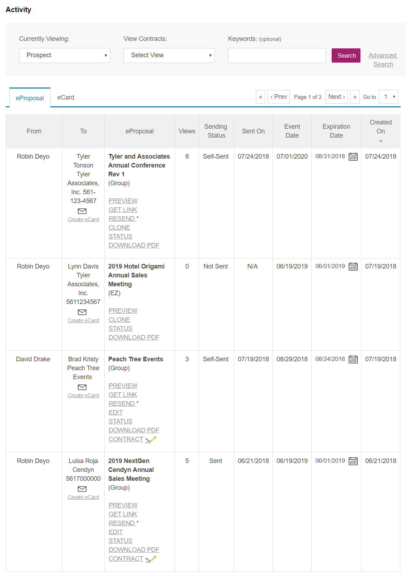Preview the 2019 Hotel Origami proposal

click(x=123, y=311)
